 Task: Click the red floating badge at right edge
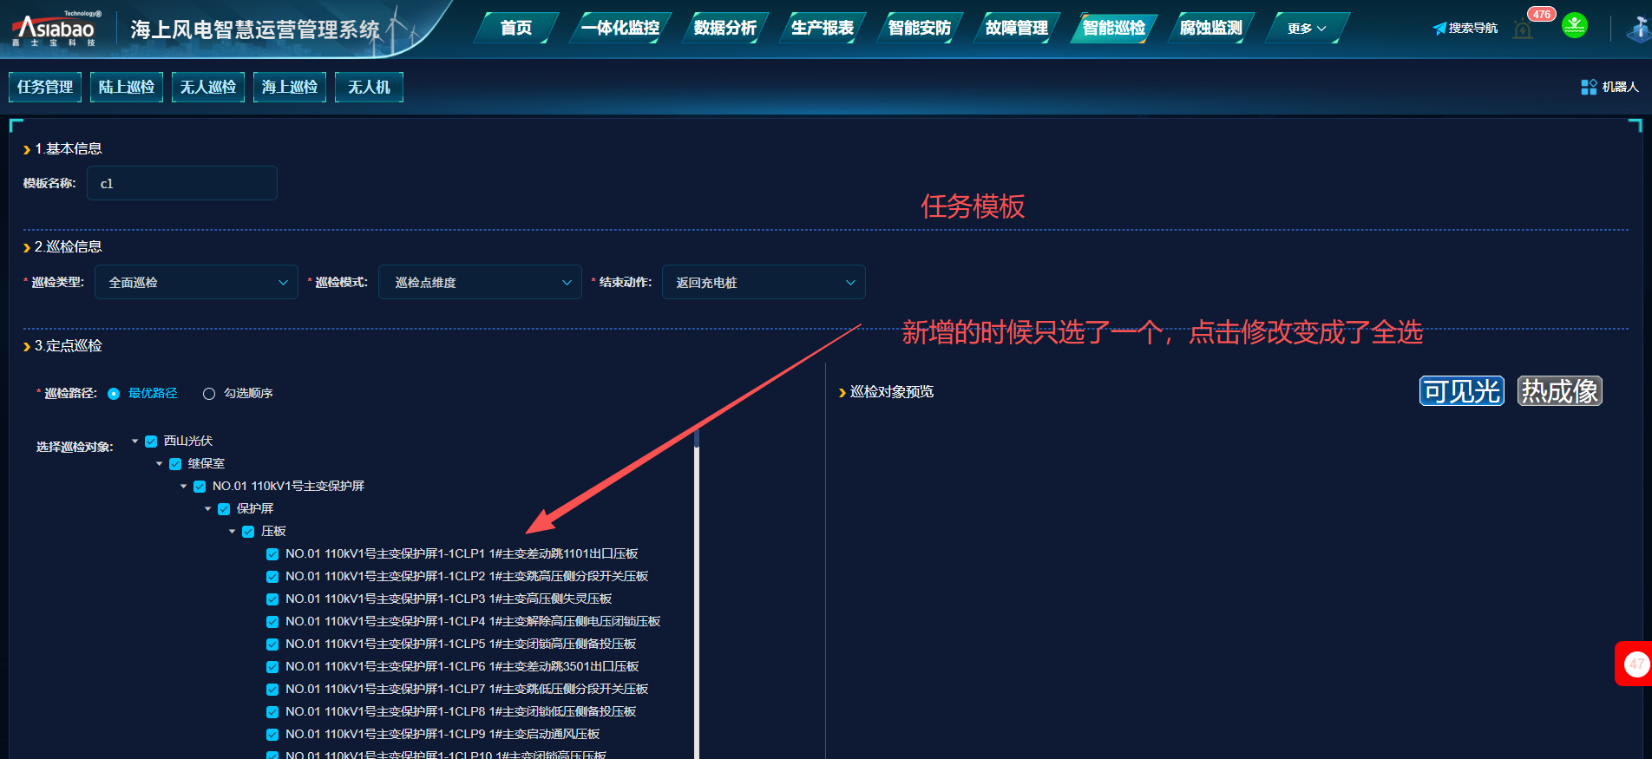(x=1635, y=664)
